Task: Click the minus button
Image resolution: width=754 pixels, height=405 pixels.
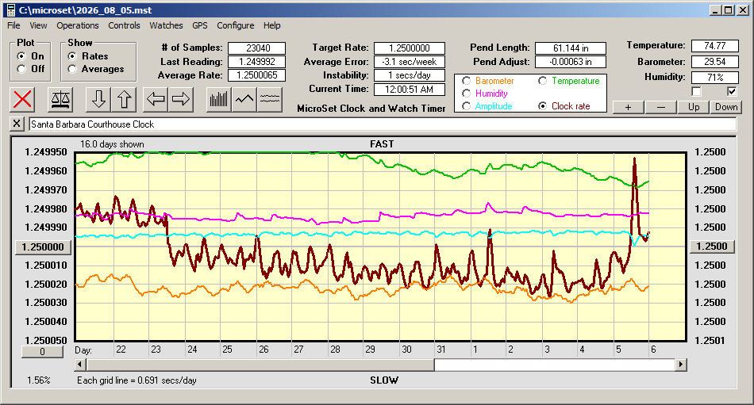Action: (x=660, y=107)
